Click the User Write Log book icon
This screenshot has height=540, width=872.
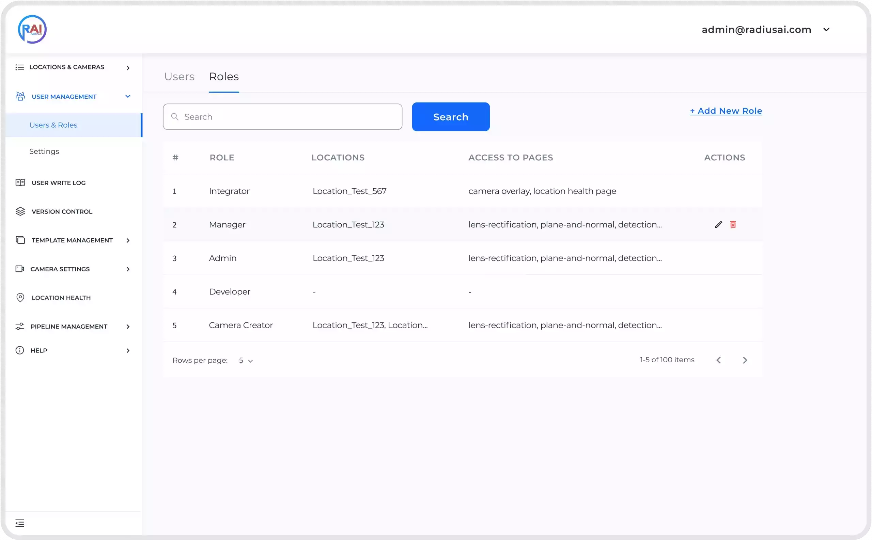click(20, 182)
